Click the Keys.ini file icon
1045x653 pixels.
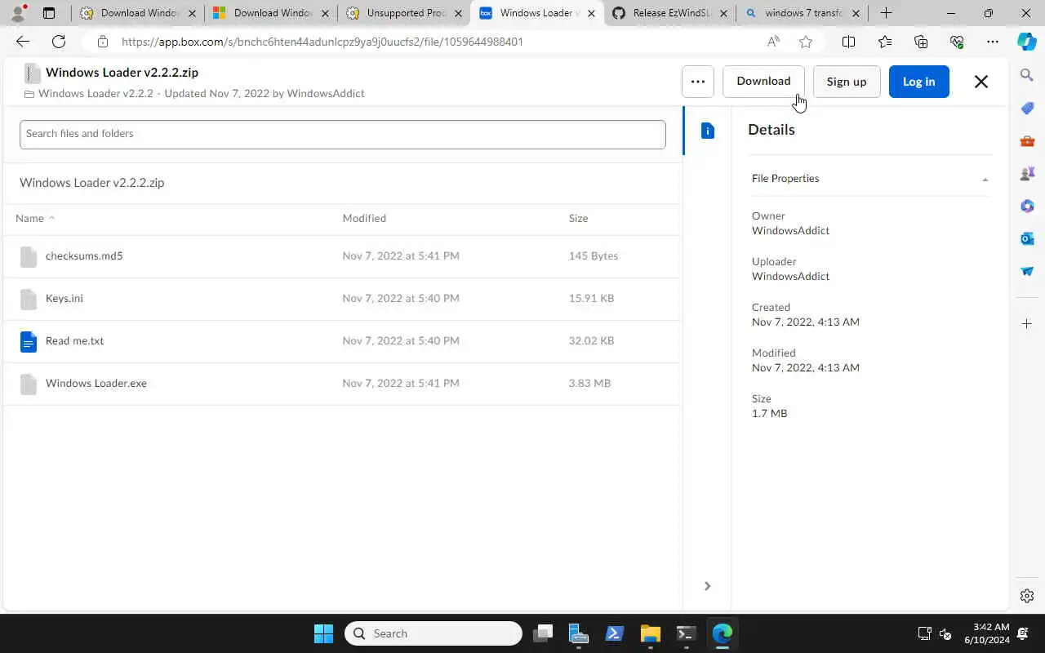(x=29, y=299)
